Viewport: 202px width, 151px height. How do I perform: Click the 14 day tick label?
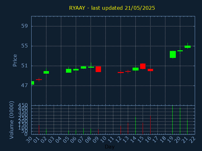(x=133, y=140)
